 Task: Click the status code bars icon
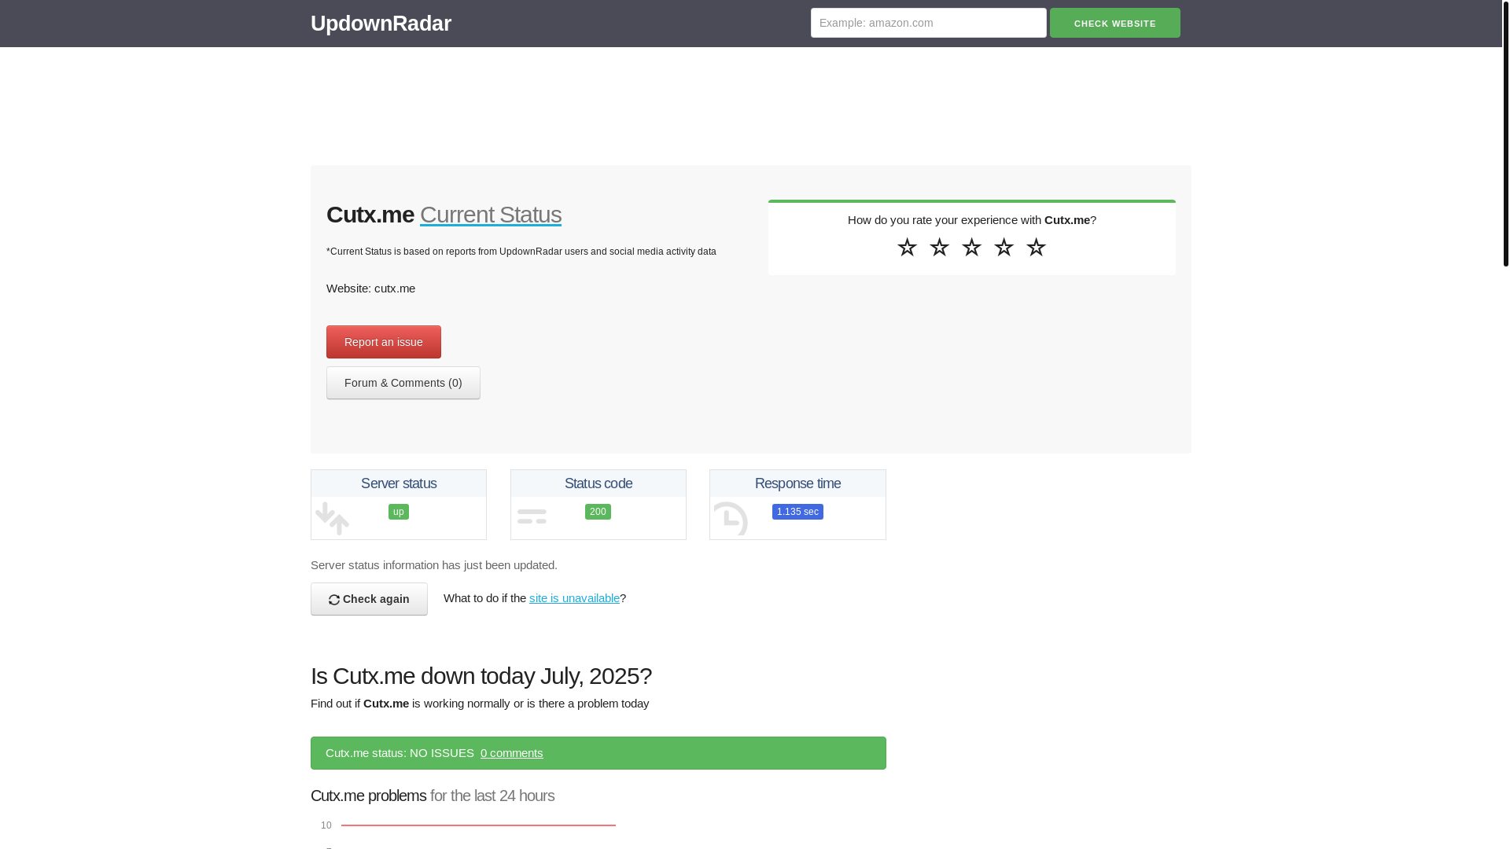[x=532, y=516]
